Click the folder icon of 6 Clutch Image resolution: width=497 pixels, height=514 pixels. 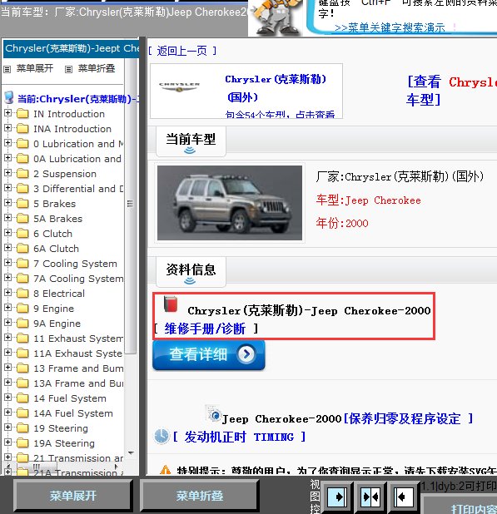coord(22,234)
